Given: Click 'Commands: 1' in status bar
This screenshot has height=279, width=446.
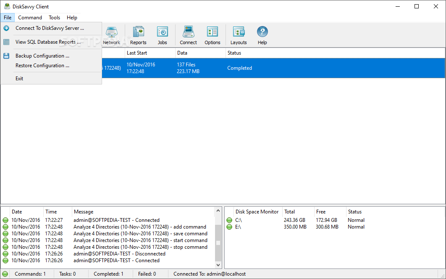Looking at the screenshot, I should pyautogui.click(x=30, y=274).
